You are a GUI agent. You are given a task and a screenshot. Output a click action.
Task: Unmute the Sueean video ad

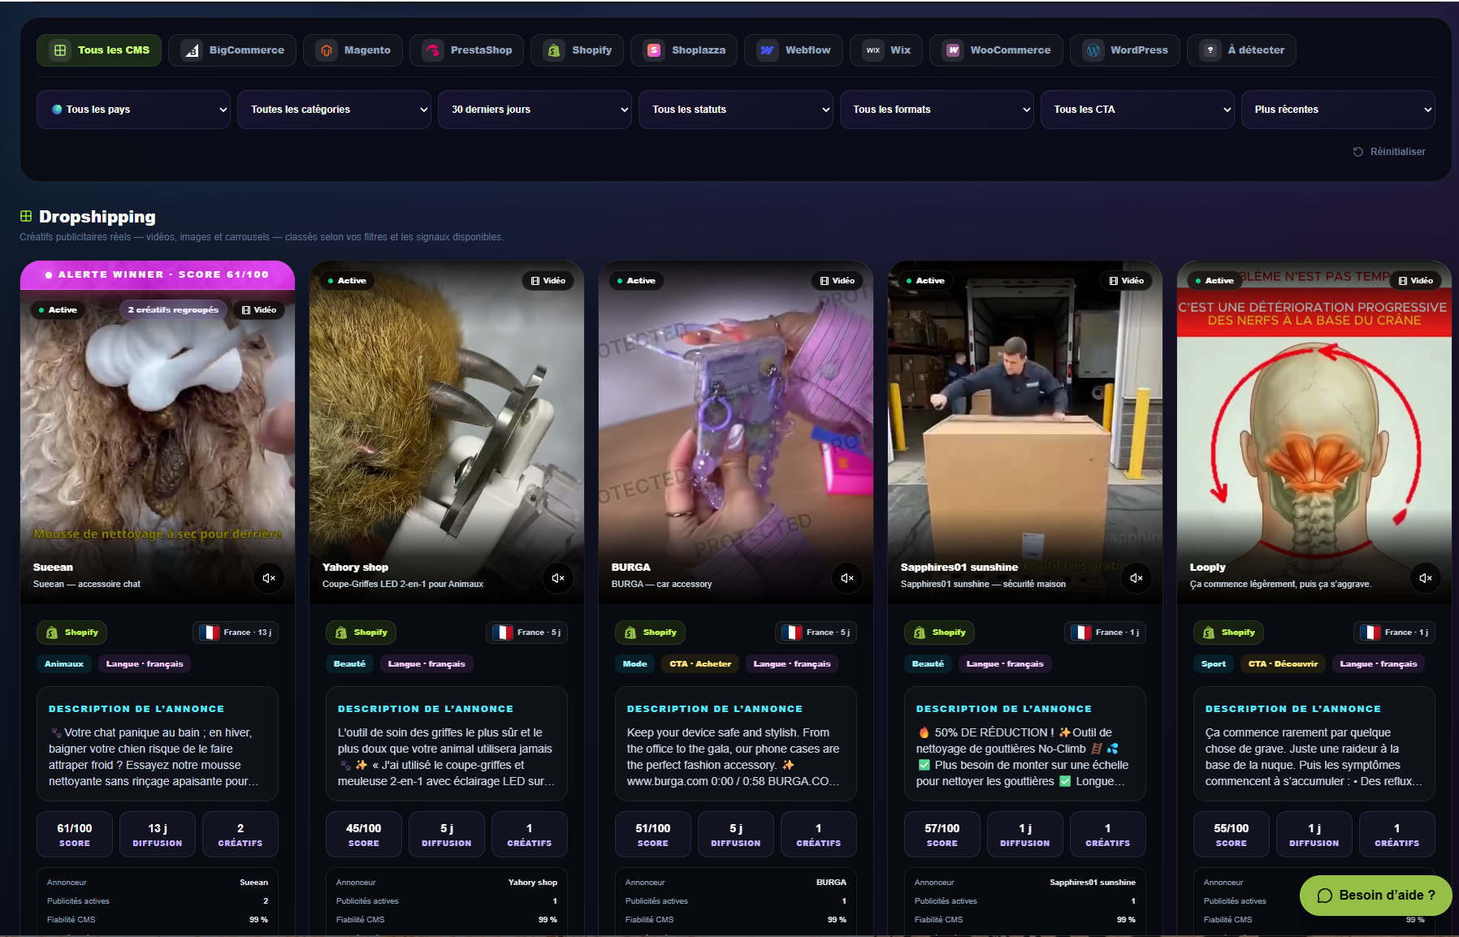pos(269,578)
